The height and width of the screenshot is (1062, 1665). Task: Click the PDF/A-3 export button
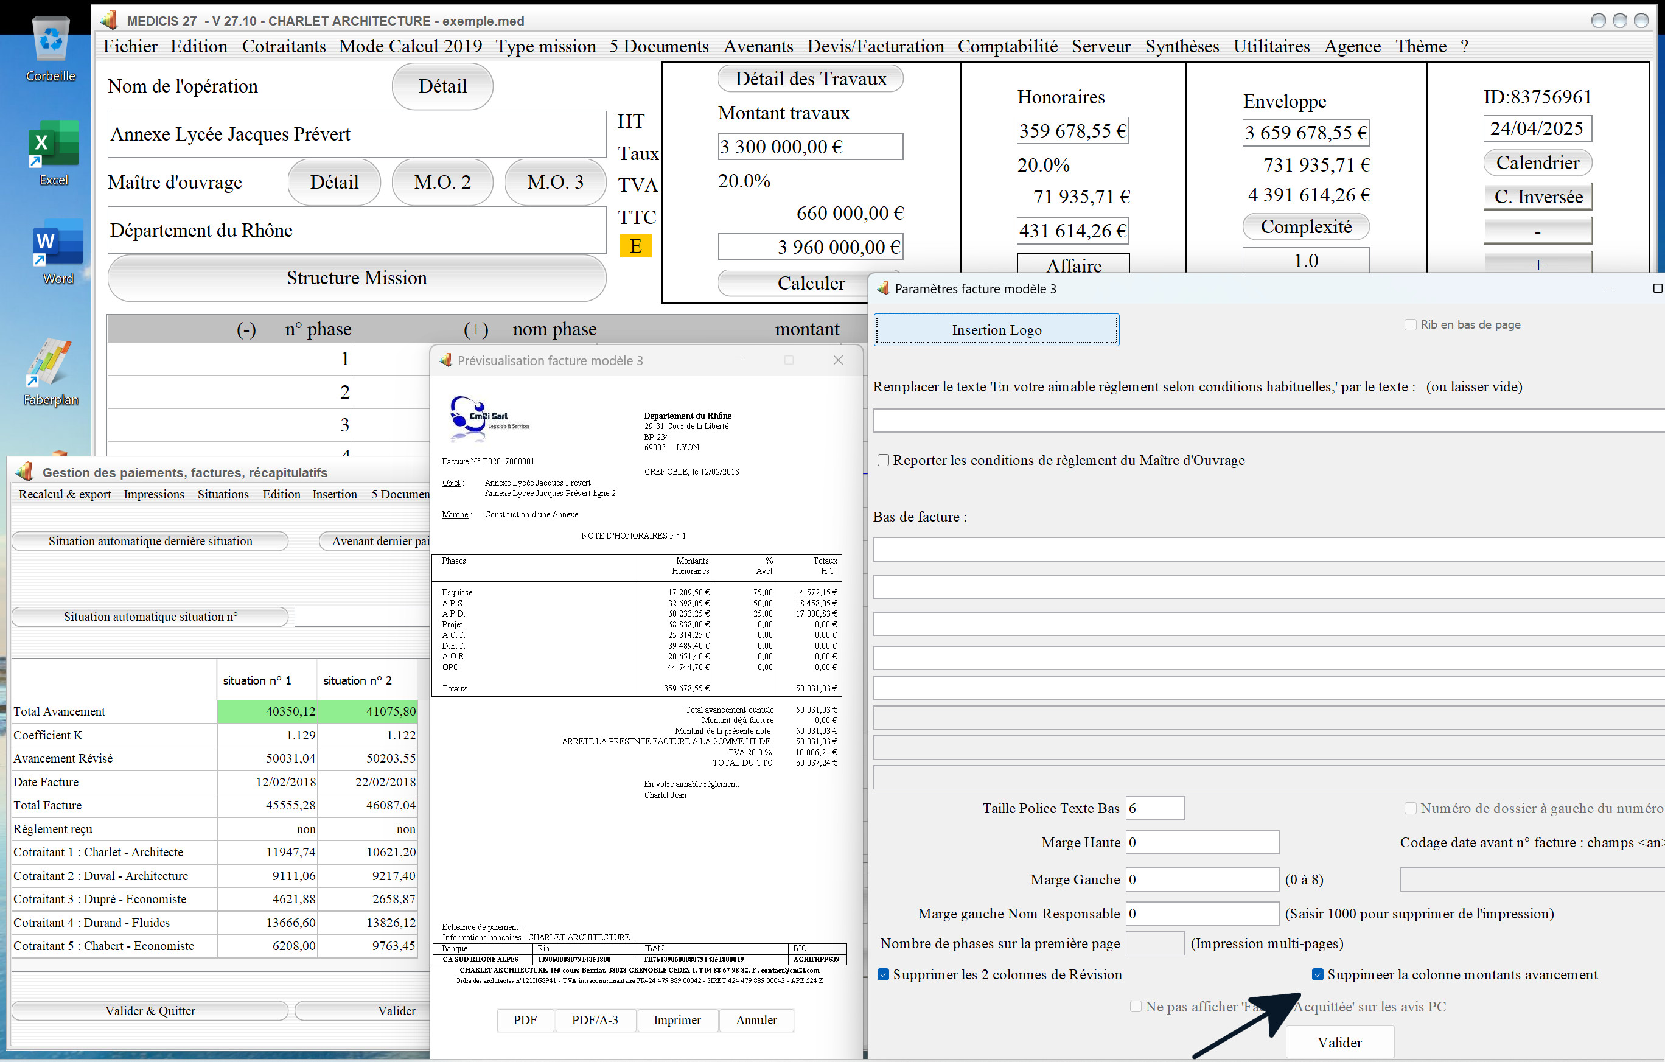pyautogui.click(x=595, y=1020)
